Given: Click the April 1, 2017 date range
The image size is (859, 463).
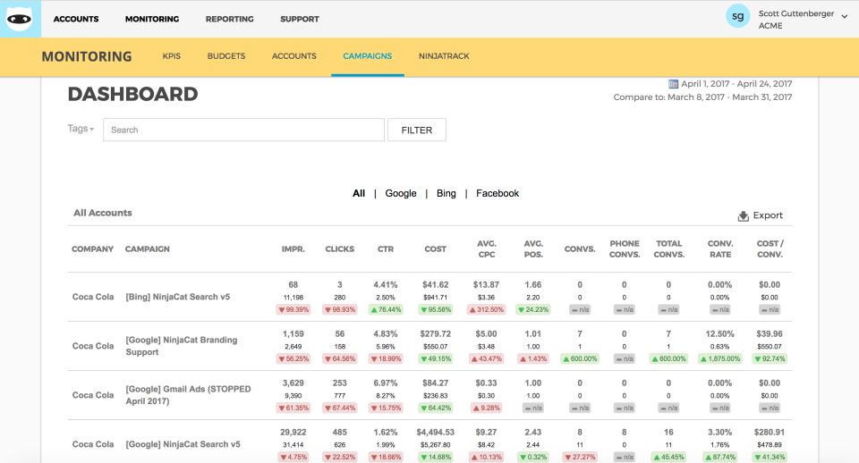Looking at the screenshot, I should (x=736, y=84).
